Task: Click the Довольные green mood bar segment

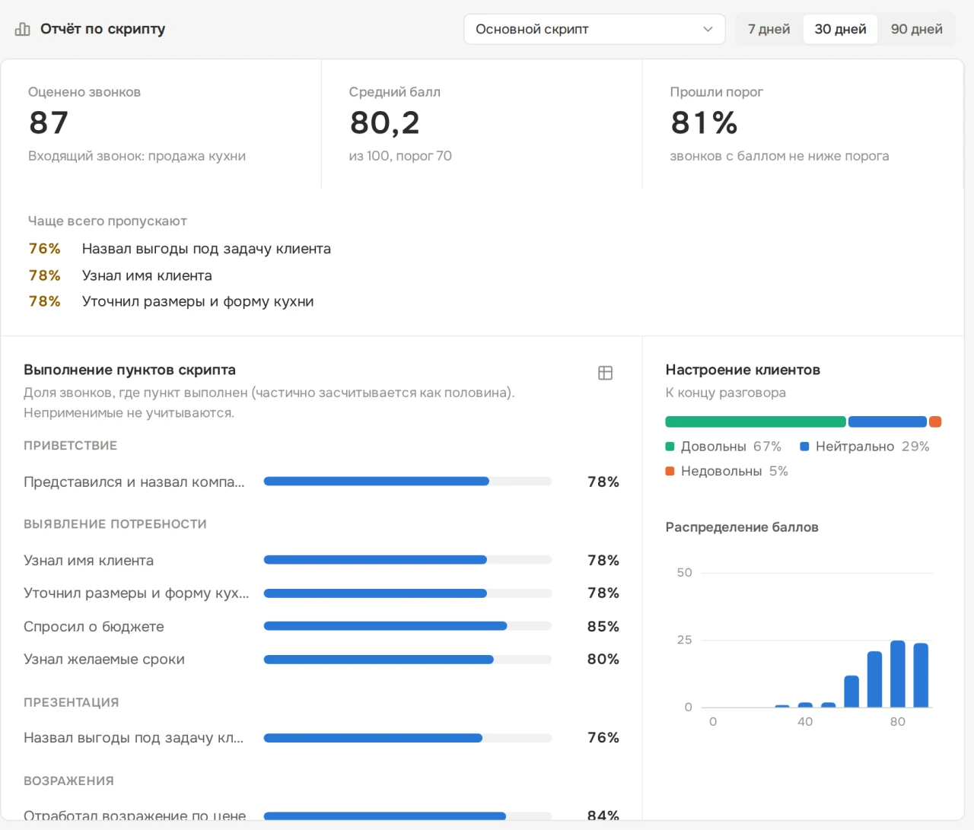Action: [756, 421]
